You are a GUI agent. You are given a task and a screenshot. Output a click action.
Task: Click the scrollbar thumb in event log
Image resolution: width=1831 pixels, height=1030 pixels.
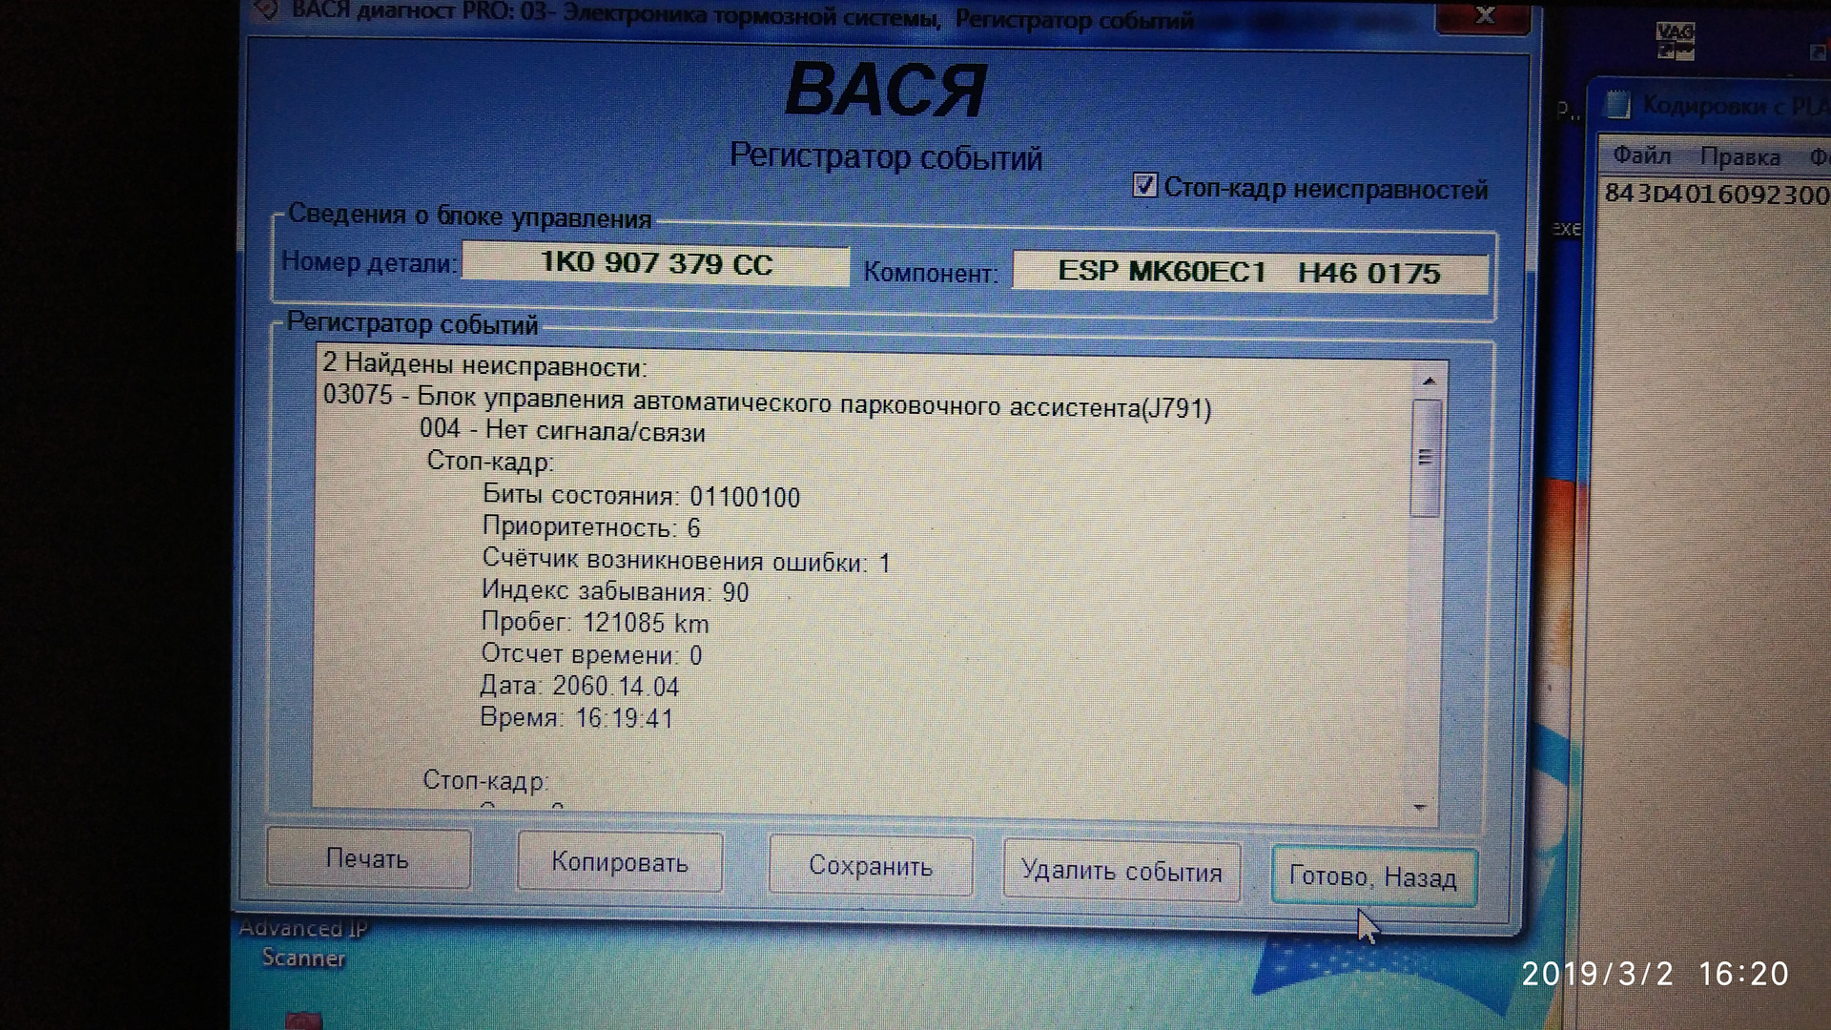(x=1426, y=458)
